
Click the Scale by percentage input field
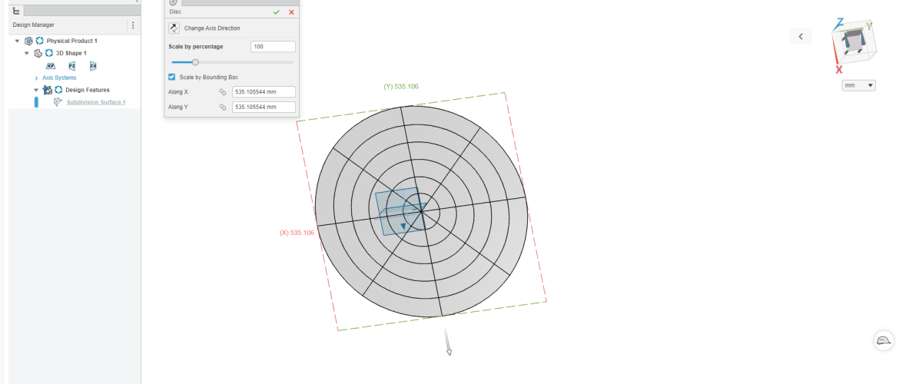[273, 47]
